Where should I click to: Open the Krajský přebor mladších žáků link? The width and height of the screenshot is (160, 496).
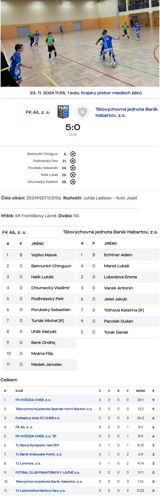point(112,93)
